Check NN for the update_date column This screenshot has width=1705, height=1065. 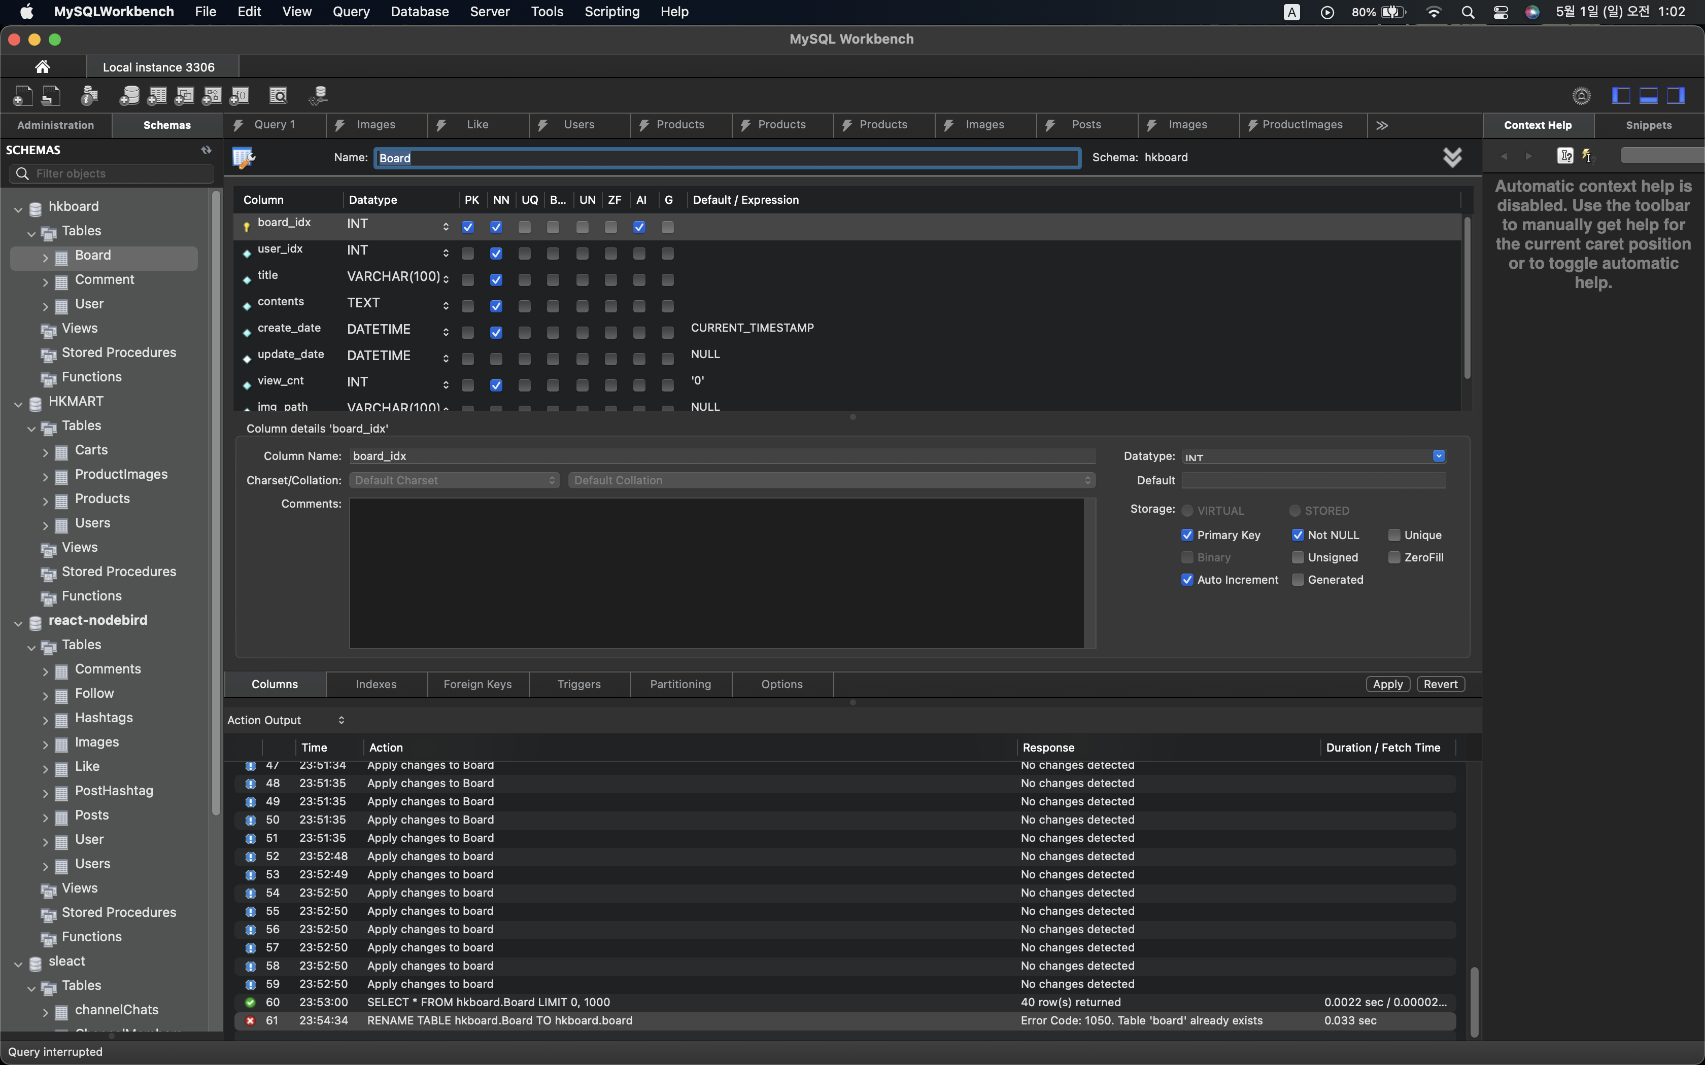[496, 359]
